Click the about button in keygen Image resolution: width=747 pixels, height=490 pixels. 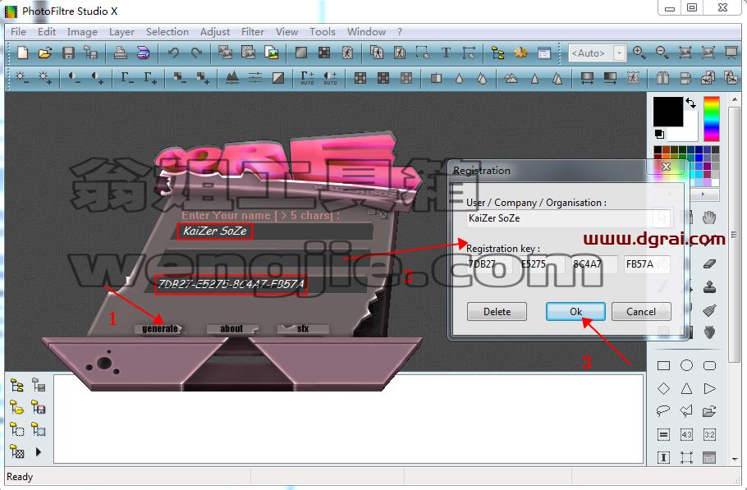[232, 328]
